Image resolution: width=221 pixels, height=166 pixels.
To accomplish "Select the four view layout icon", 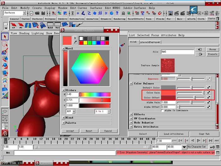I will click(5, 119).
